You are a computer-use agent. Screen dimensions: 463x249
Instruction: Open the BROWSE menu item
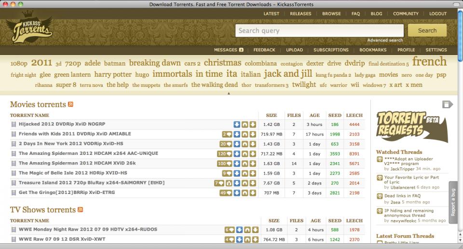click(332, 14)
